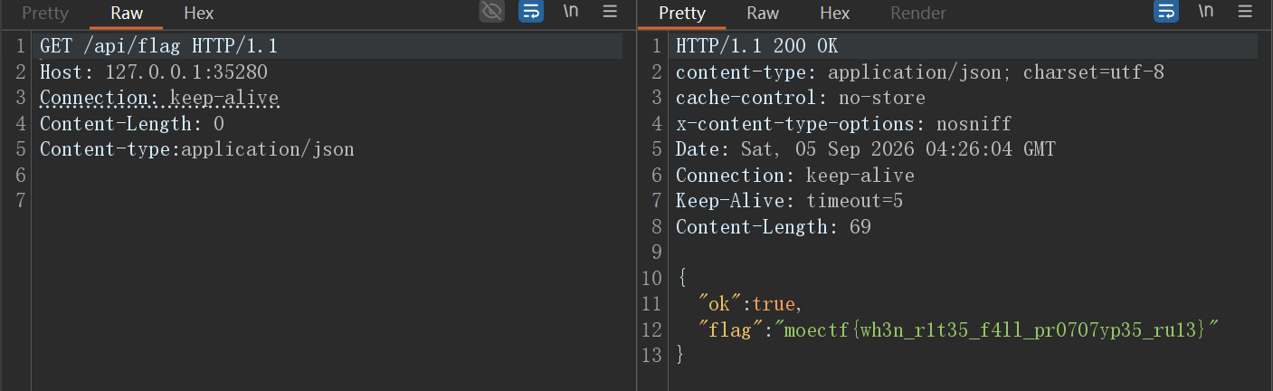Toggle show newline \n in response panel
This screenshot has height=391, width=1273.
point(1206,12)
